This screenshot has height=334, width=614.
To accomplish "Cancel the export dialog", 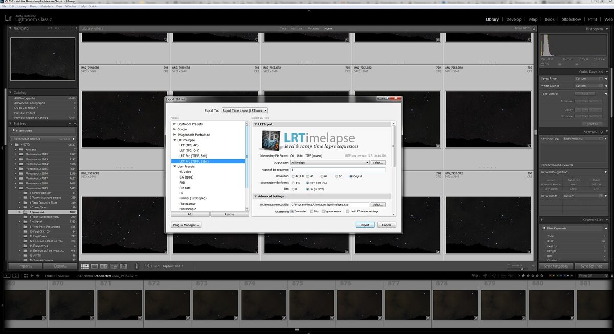I will pos(386,225).
